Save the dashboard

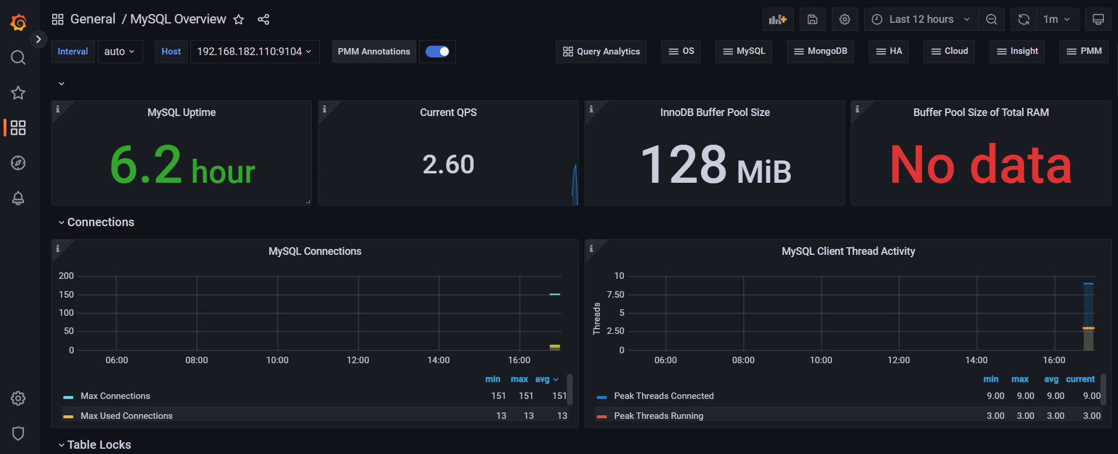click(x=813, y=19)
